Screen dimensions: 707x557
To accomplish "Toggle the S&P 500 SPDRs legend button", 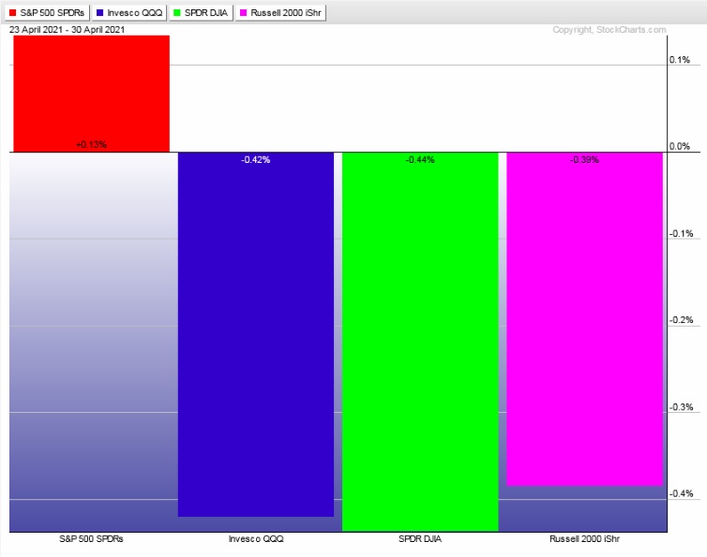I will click(47, 12).
